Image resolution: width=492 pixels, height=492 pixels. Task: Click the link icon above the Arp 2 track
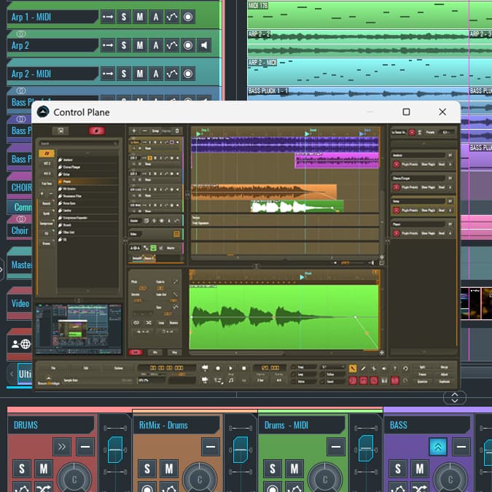click(x=21, y=34)
